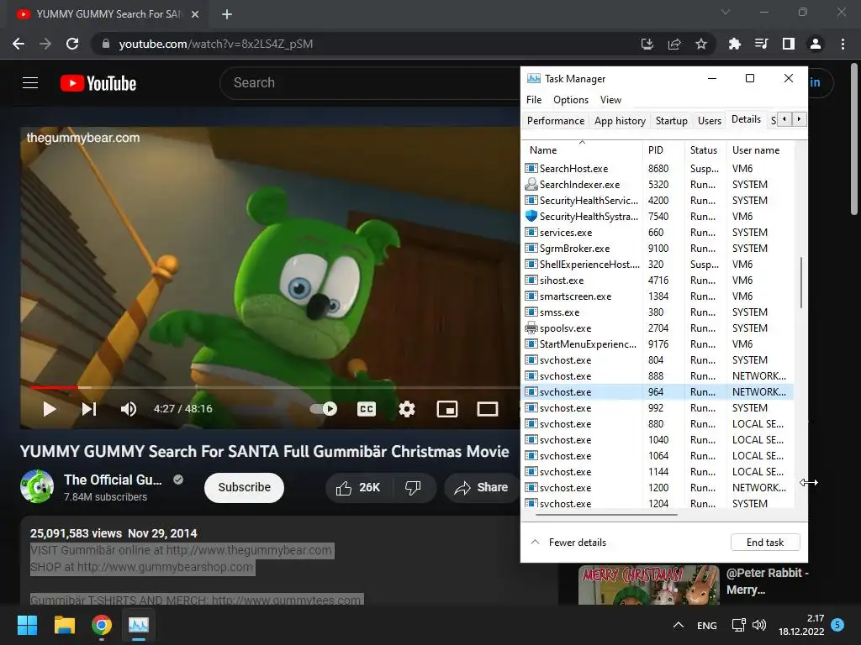Select spoolsv.exe process row
Viewport: 861px width, 645px height.
pos(658,328)
